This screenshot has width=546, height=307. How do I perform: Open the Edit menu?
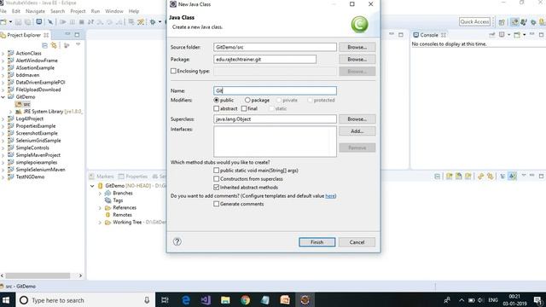point(16,11)
